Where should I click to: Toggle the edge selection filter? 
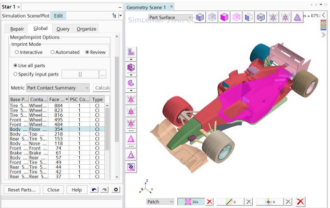[230, 202]
